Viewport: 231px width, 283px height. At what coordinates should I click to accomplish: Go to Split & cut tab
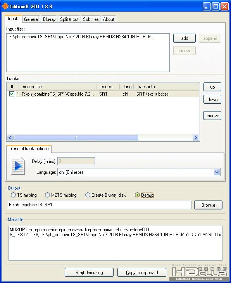tap(69, 19)
